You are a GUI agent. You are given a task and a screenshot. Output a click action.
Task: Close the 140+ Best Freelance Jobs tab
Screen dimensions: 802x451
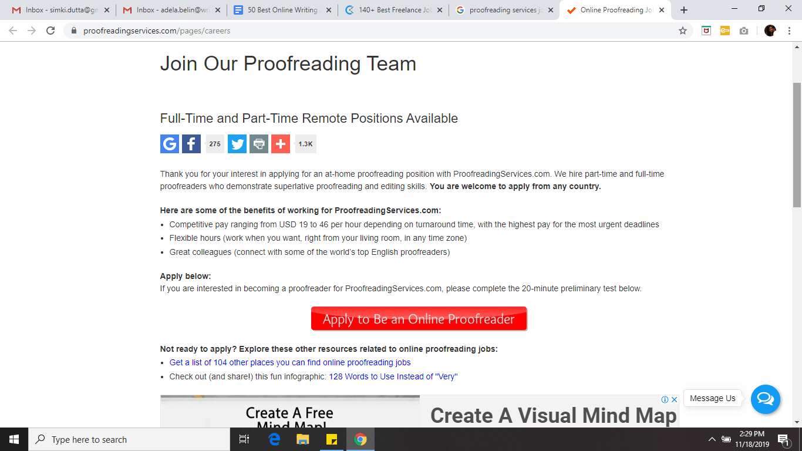pyautogui.click(x=439, y=10)
